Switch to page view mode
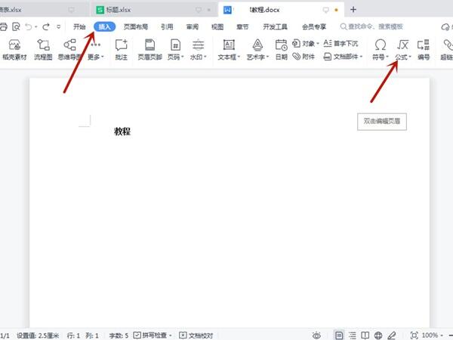The height and width of the screenshot is (340, 453). (339, 335)
